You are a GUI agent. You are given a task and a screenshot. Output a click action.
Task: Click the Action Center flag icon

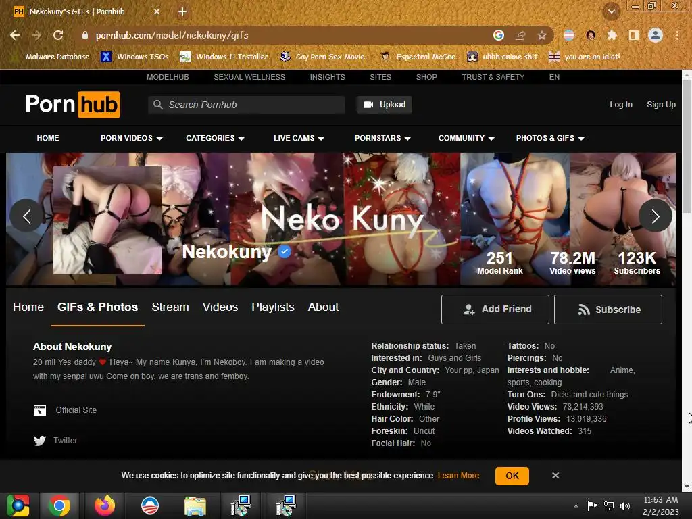coord(592,505)
